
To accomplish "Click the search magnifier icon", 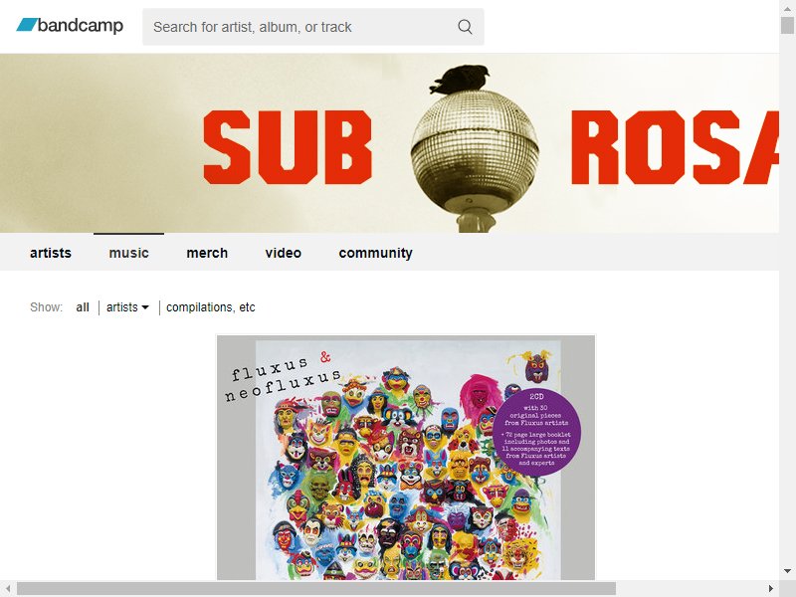I will 465,27.
